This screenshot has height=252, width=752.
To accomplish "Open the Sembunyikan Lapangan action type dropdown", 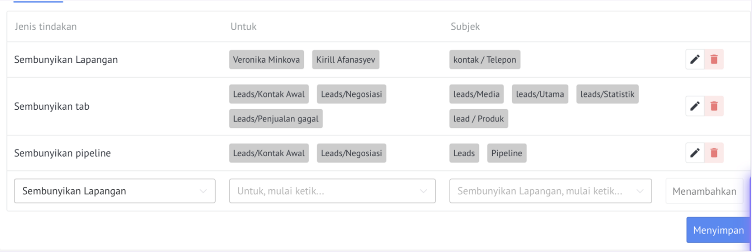I will (x=115, y=191).
